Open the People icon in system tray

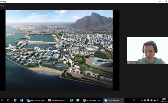134,100
